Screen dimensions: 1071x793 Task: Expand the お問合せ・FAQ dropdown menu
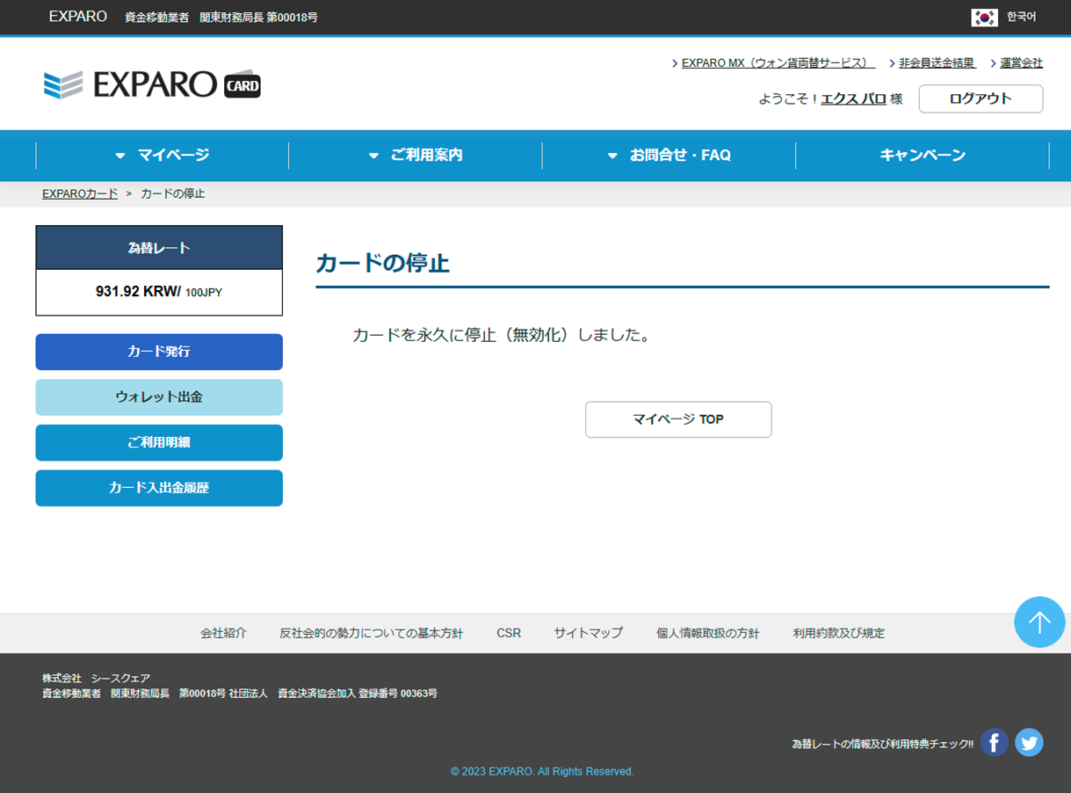click(x=669, y=156)
